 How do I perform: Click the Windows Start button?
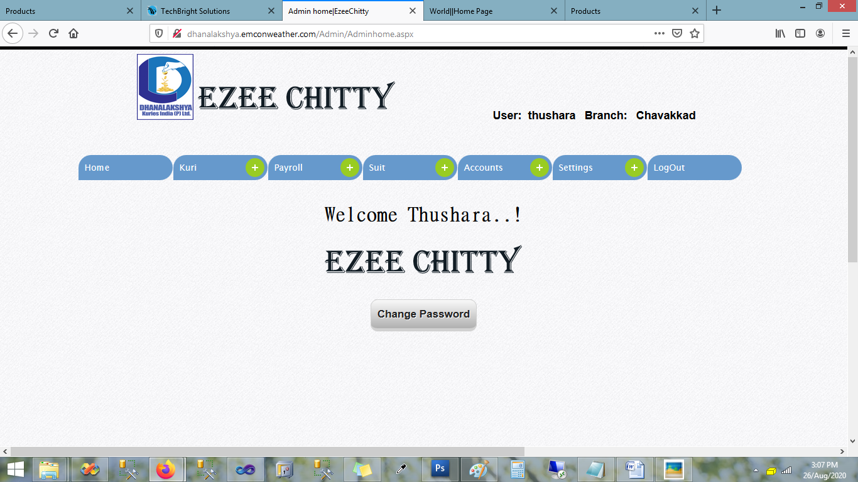click(16, 469)
